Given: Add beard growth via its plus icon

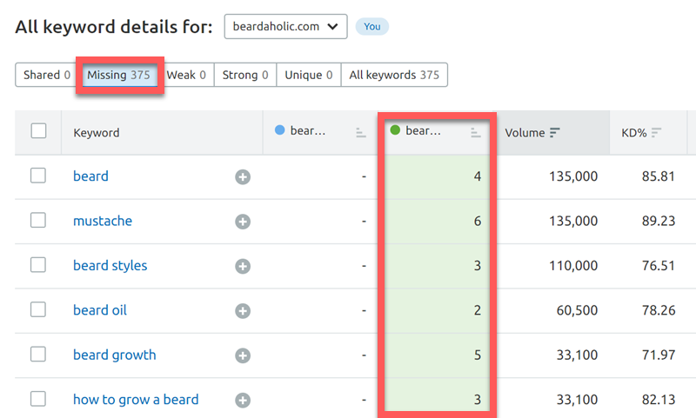Looking at the screenshot, I should [x=243, y=355].
